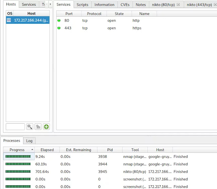Click the Host column header in hosts list
This screenshot has width=217, height=189.
(x=32, y=14)
